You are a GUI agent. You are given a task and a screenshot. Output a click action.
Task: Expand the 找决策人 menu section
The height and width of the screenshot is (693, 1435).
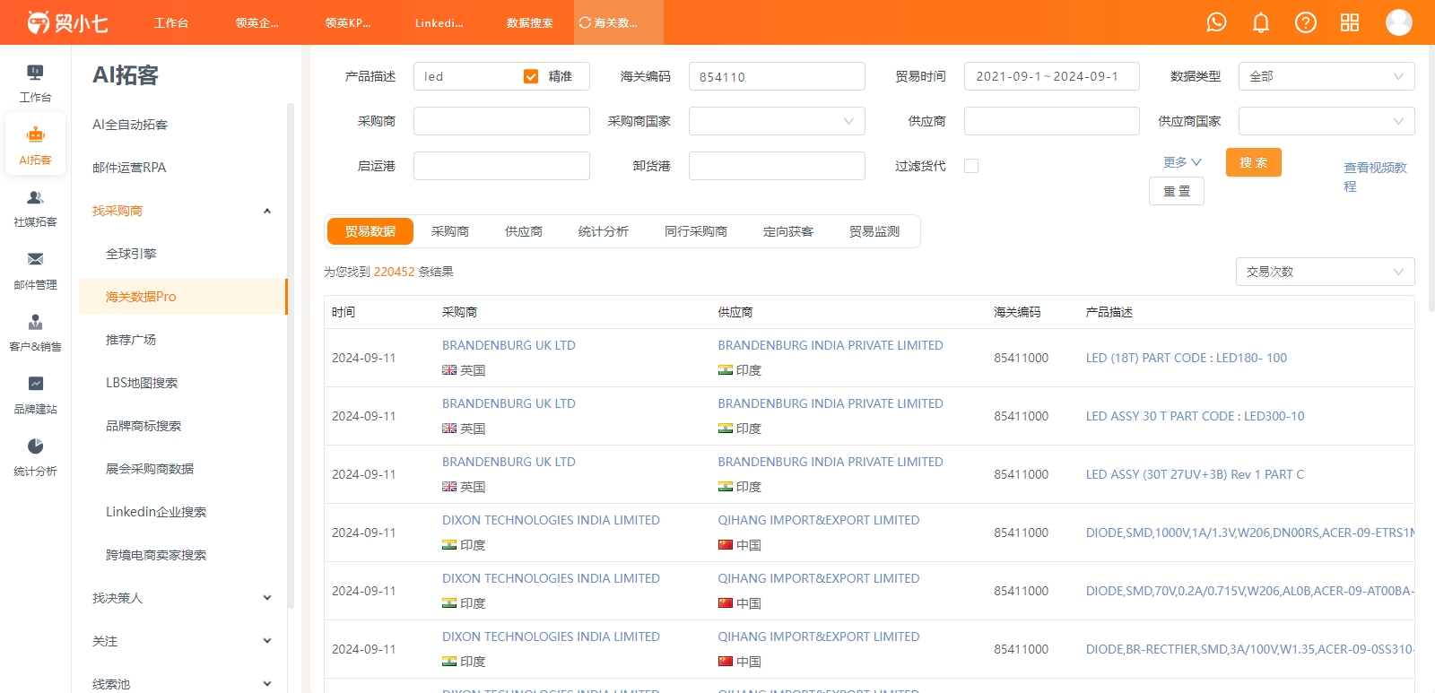coord(266,598)
